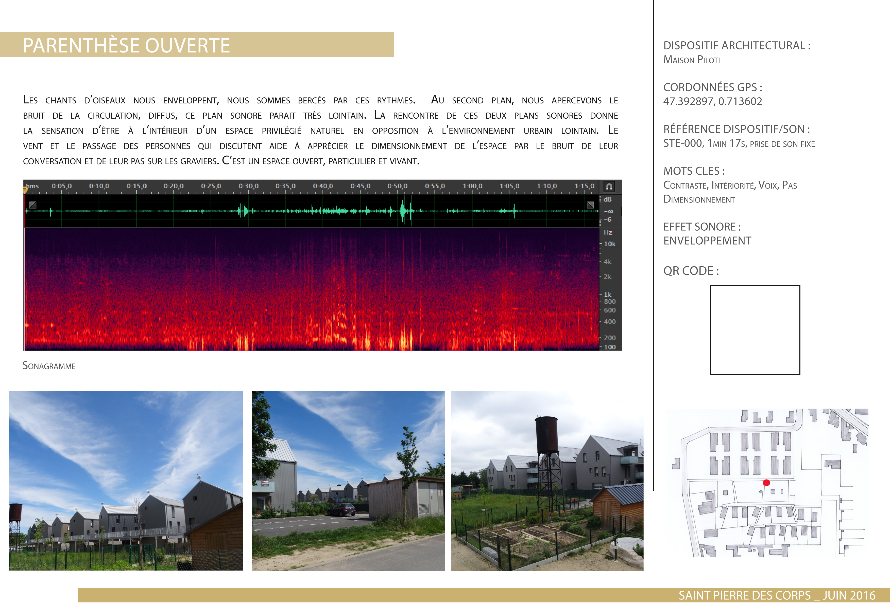The width and height of the screenshot is (890, 605).
Task: Click the DISPOSITIF ARCHITECTURAL heading
Action: pyautogui.click(x=737, y=46)
